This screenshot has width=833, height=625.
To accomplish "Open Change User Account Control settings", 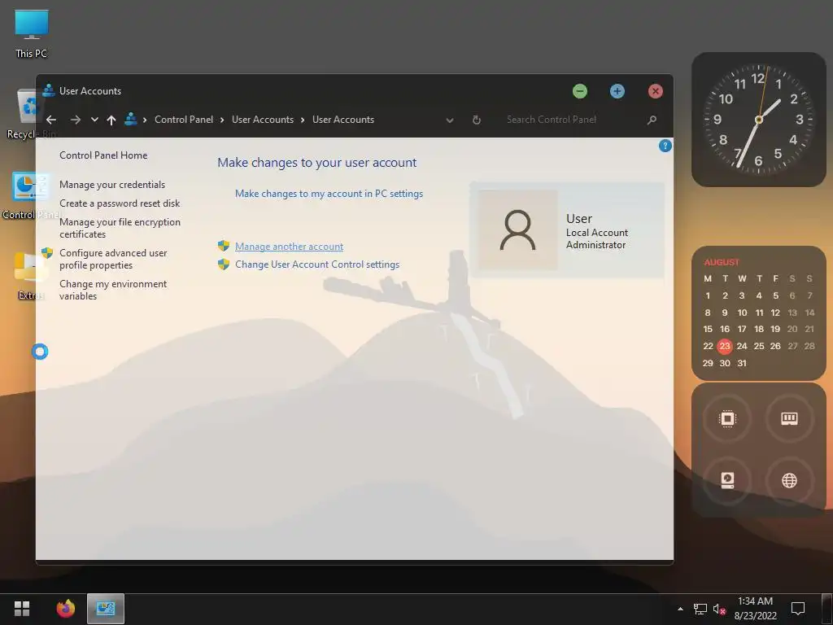I will click(x=317, y=264).
